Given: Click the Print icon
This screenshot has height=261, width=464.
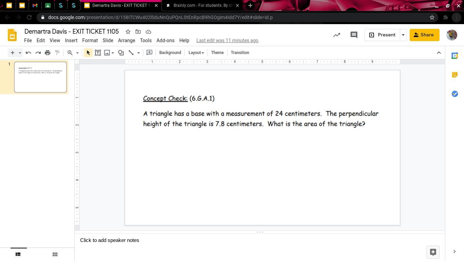Looking at the screenshot, I should click(x=48, y=53).
